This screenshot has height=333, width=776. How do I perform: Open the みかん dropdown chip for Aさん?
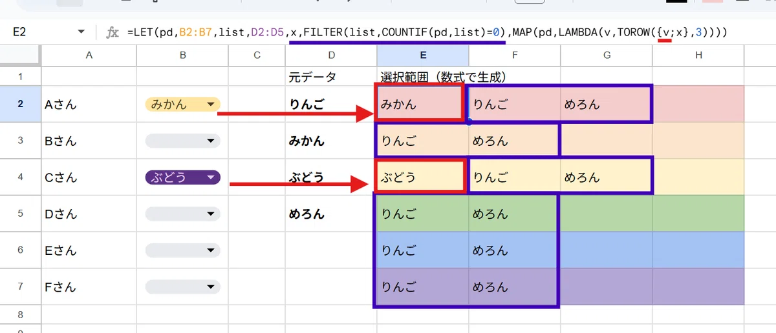183,105
